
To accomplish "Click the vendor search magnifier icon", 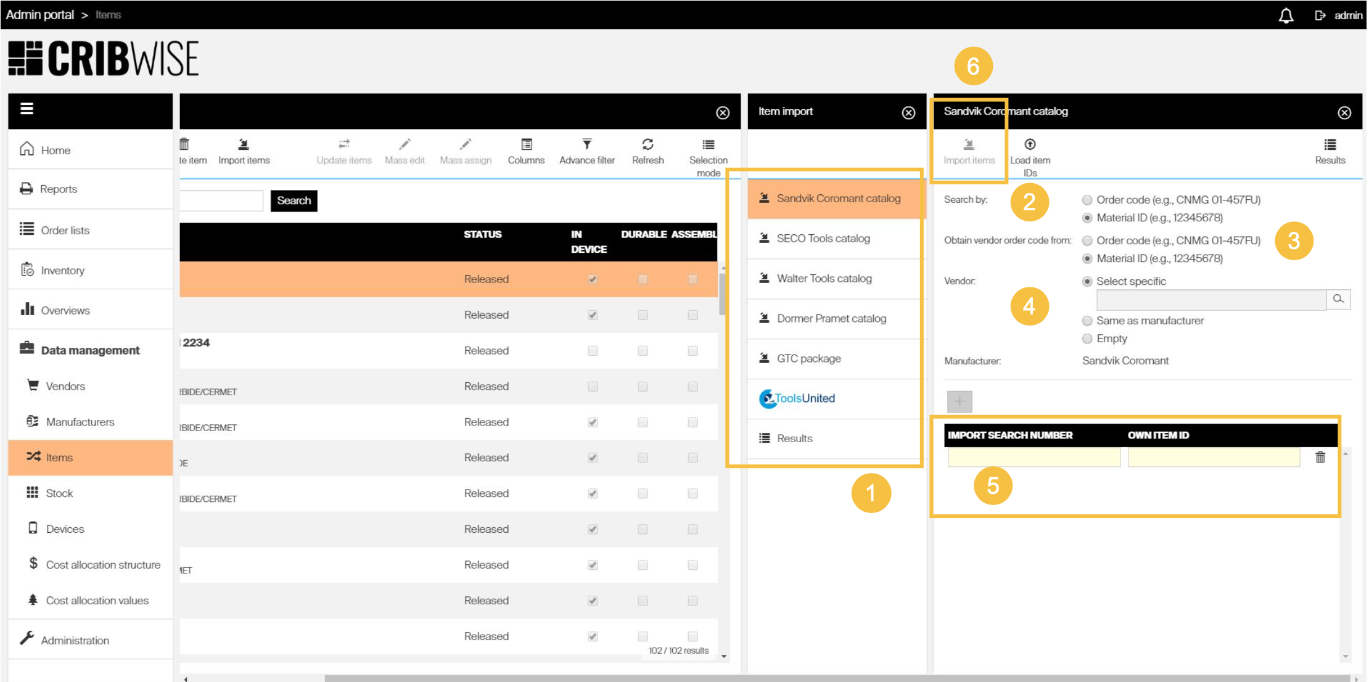I will coord(1338,300).
